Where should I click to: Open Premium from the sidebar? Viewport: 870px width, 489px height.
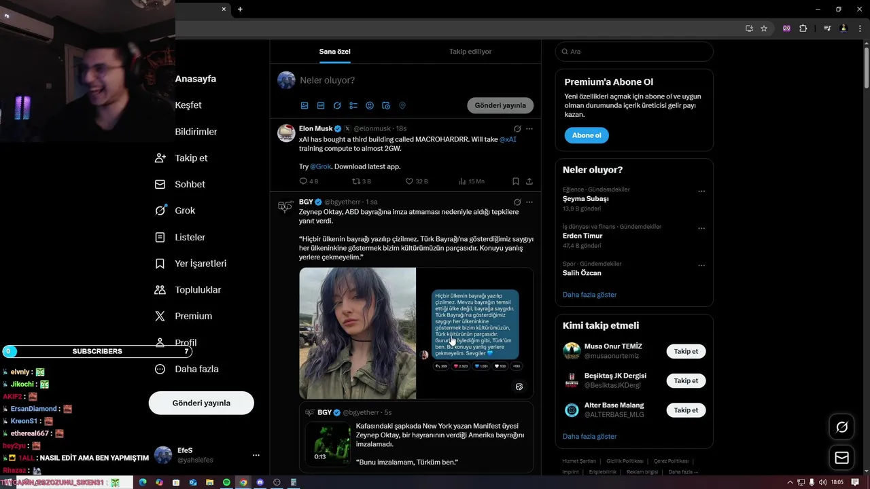(x=184, y=316)
